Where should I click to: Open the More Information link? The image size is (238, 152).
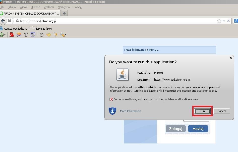click(131, 111)
